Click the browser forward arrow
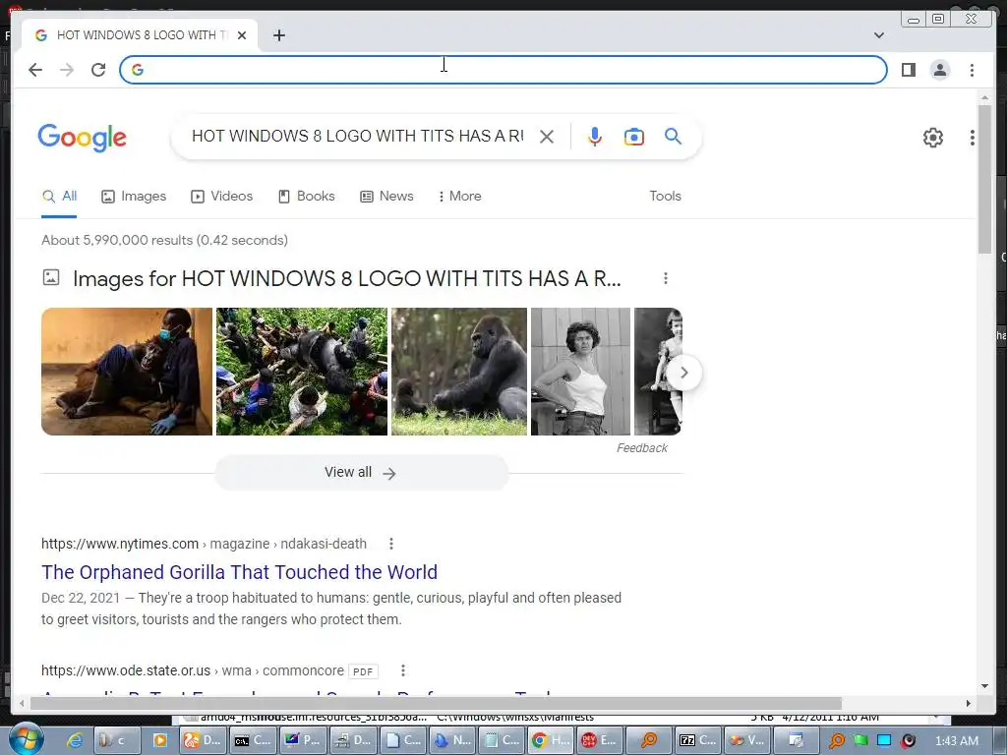 67,70
